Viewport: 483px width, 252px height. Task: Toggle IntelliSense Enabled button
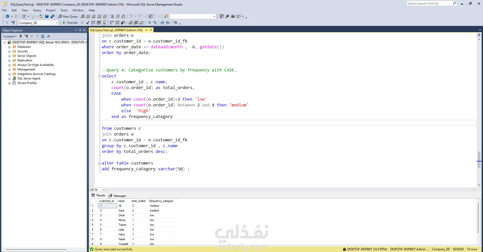(x=104, y=23)
